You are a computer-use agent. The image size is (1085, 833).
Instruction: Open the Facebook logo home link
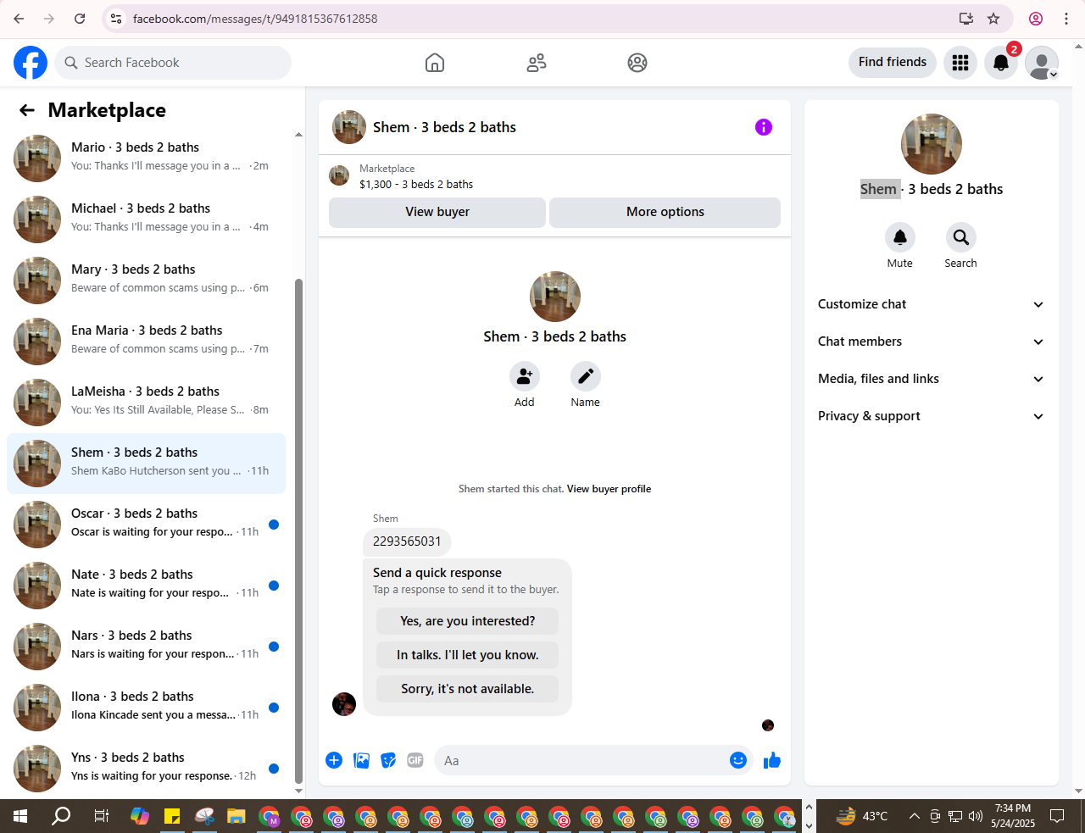(31, 63)
